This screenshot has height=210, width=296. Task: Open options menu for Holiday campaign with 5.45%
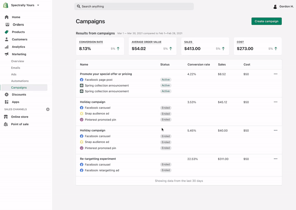coord(276,130)
